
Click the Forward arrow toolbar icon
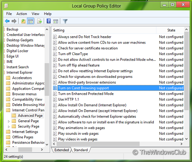point(14,21)
